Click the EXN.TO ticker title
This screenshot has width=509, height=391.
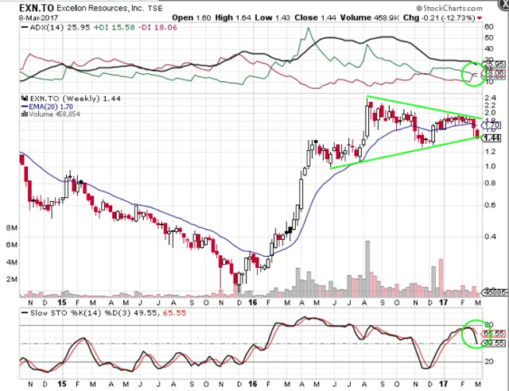pyautogui.click(x=37, y=7)
